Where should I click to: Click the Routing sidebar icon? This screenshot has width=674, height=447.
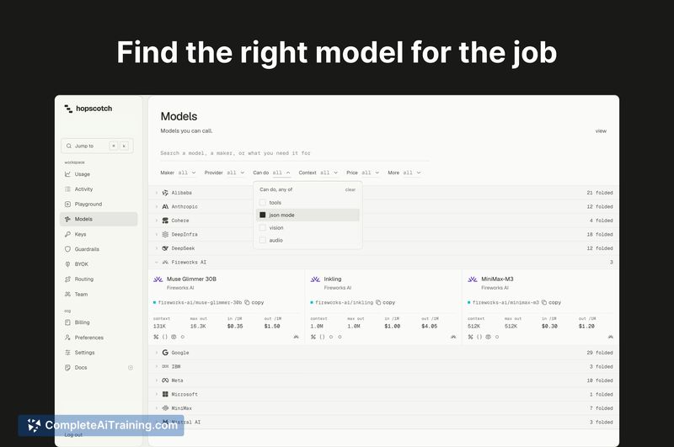67,279
